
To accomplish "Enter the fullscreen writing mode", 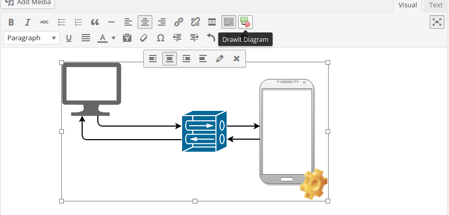I will point(436,21).
